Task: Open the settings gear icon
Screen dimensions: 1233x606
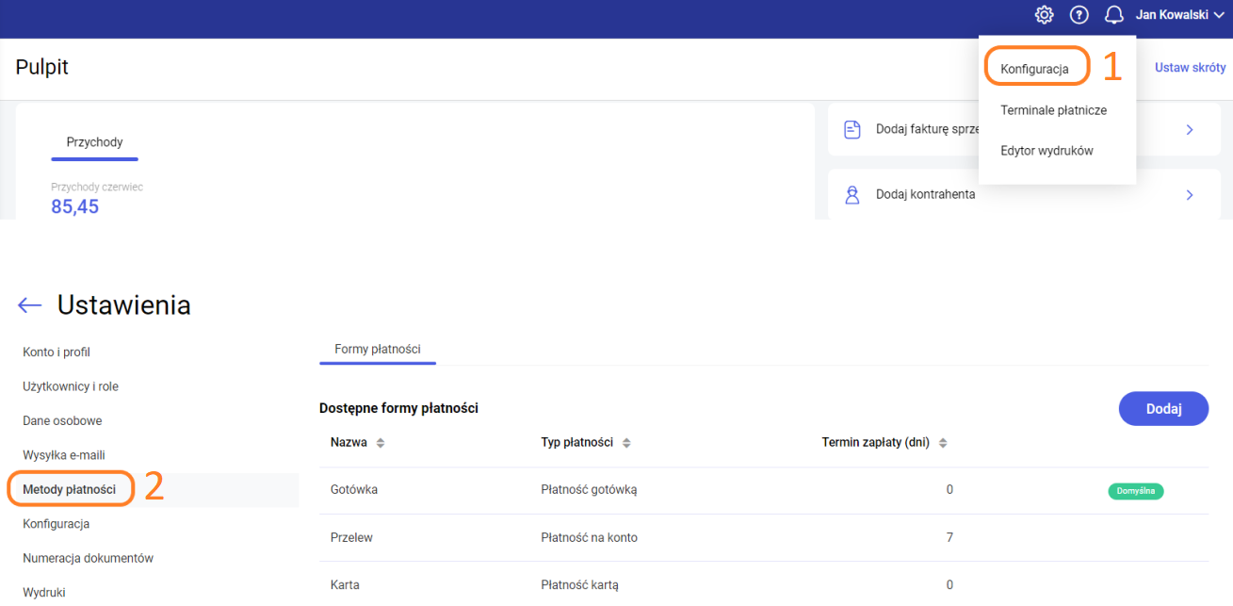Action: [x=1044, y=15]
